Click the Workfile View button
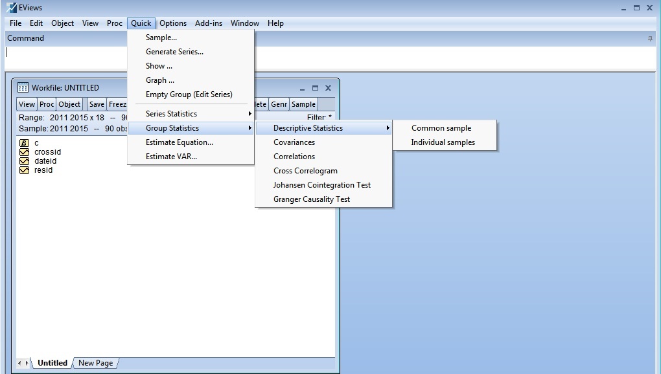 (x=27, y=104)
